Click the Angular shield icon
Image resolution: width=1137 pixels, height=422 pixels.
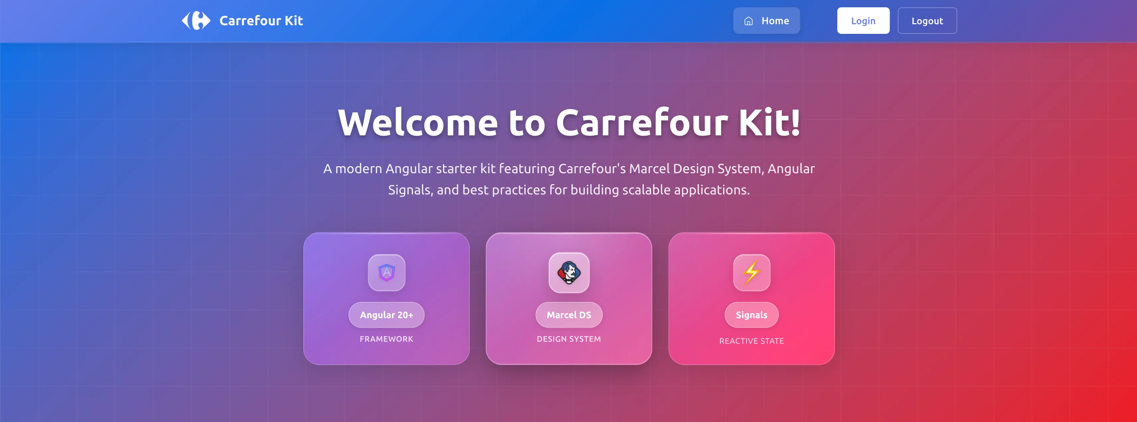(387, 273)
